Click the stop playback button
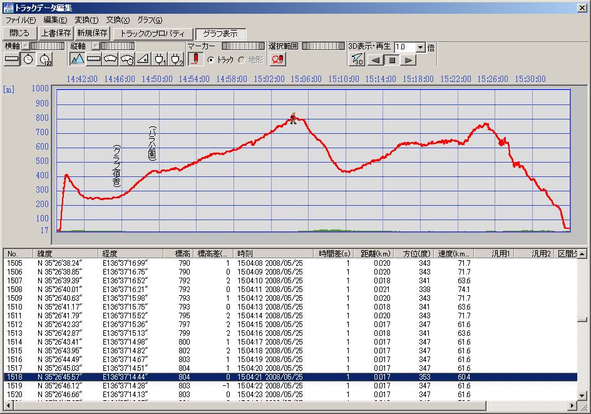 392,60
